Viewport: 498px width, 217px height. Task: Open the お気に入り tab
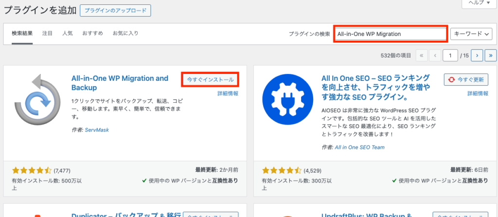125,34
